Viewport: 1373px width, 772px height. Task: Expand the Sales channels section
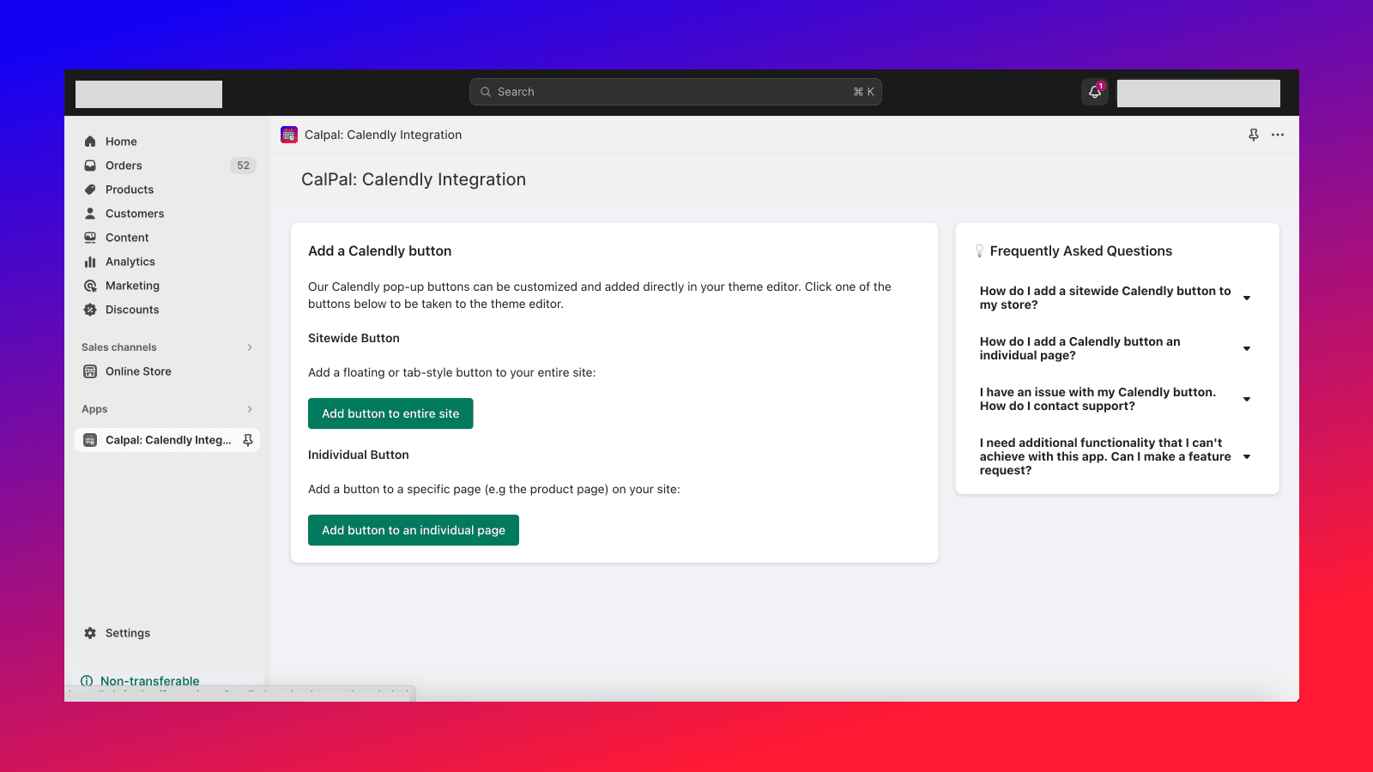(x=250, y=347)
